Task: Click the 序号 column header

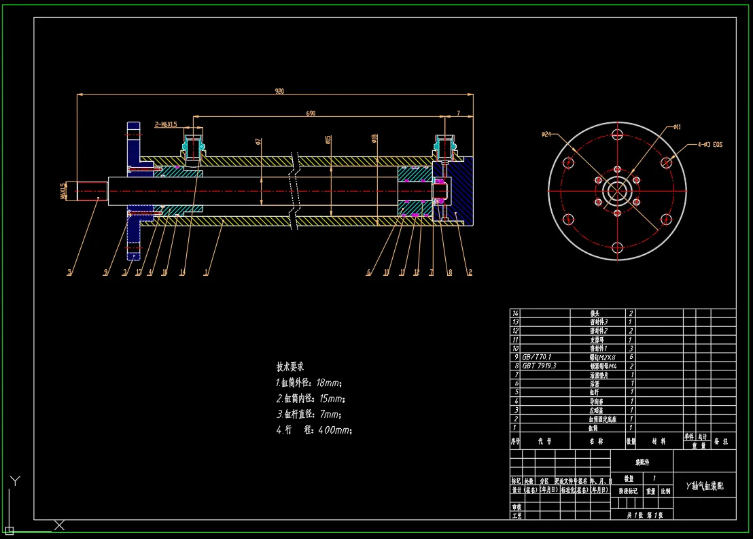Action: tap(515, 441)
